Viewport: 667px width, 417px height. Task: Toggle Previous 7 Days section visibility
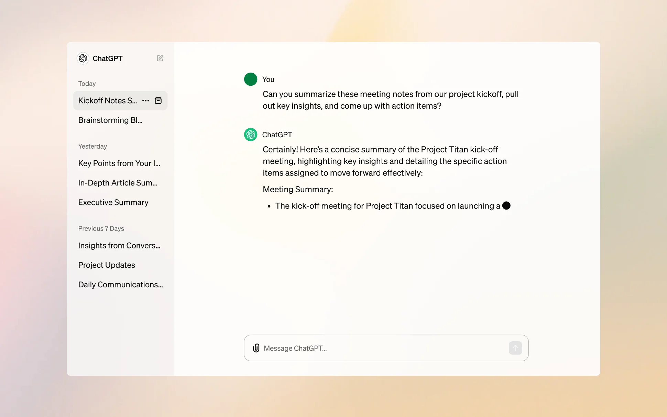click(x=101, y=228)
